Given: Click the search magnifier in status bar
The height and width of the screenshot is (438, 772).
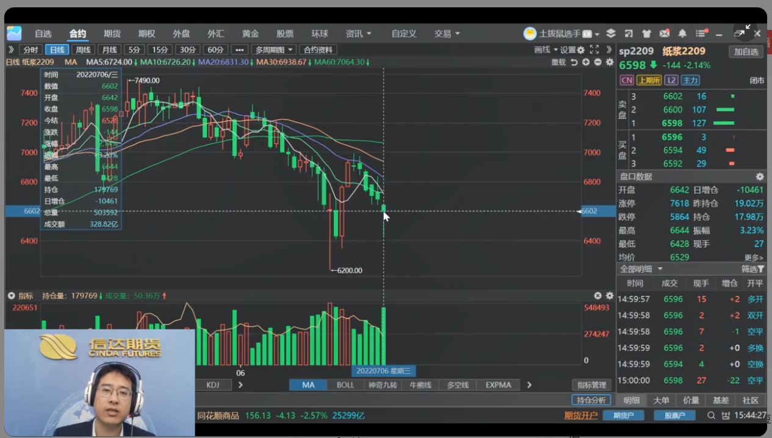Looking at the screenshot, I should (712, 415).
